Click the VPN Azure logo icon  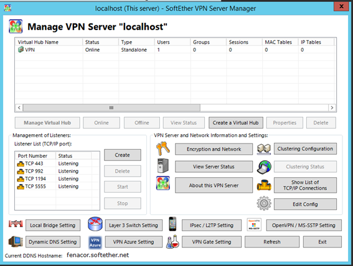tap(95, 242)
